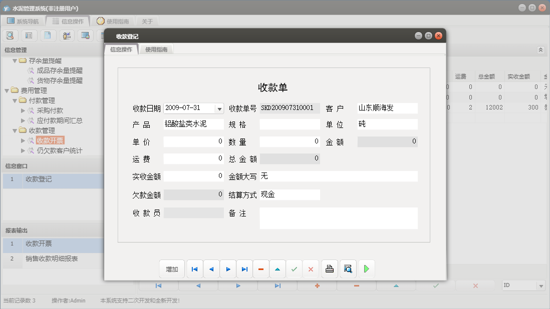Confirm changes with the green check icon
Viewport: 550px width, 309px height.
click(x=294, y=268)
